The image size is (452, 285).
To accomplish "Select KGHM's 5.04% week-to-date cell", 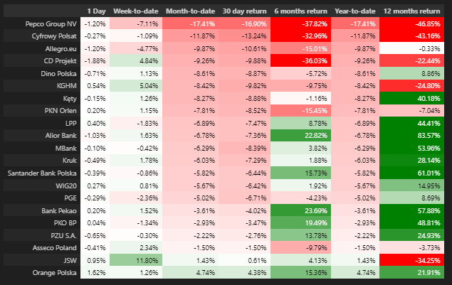I will click(x=136, y=85).
